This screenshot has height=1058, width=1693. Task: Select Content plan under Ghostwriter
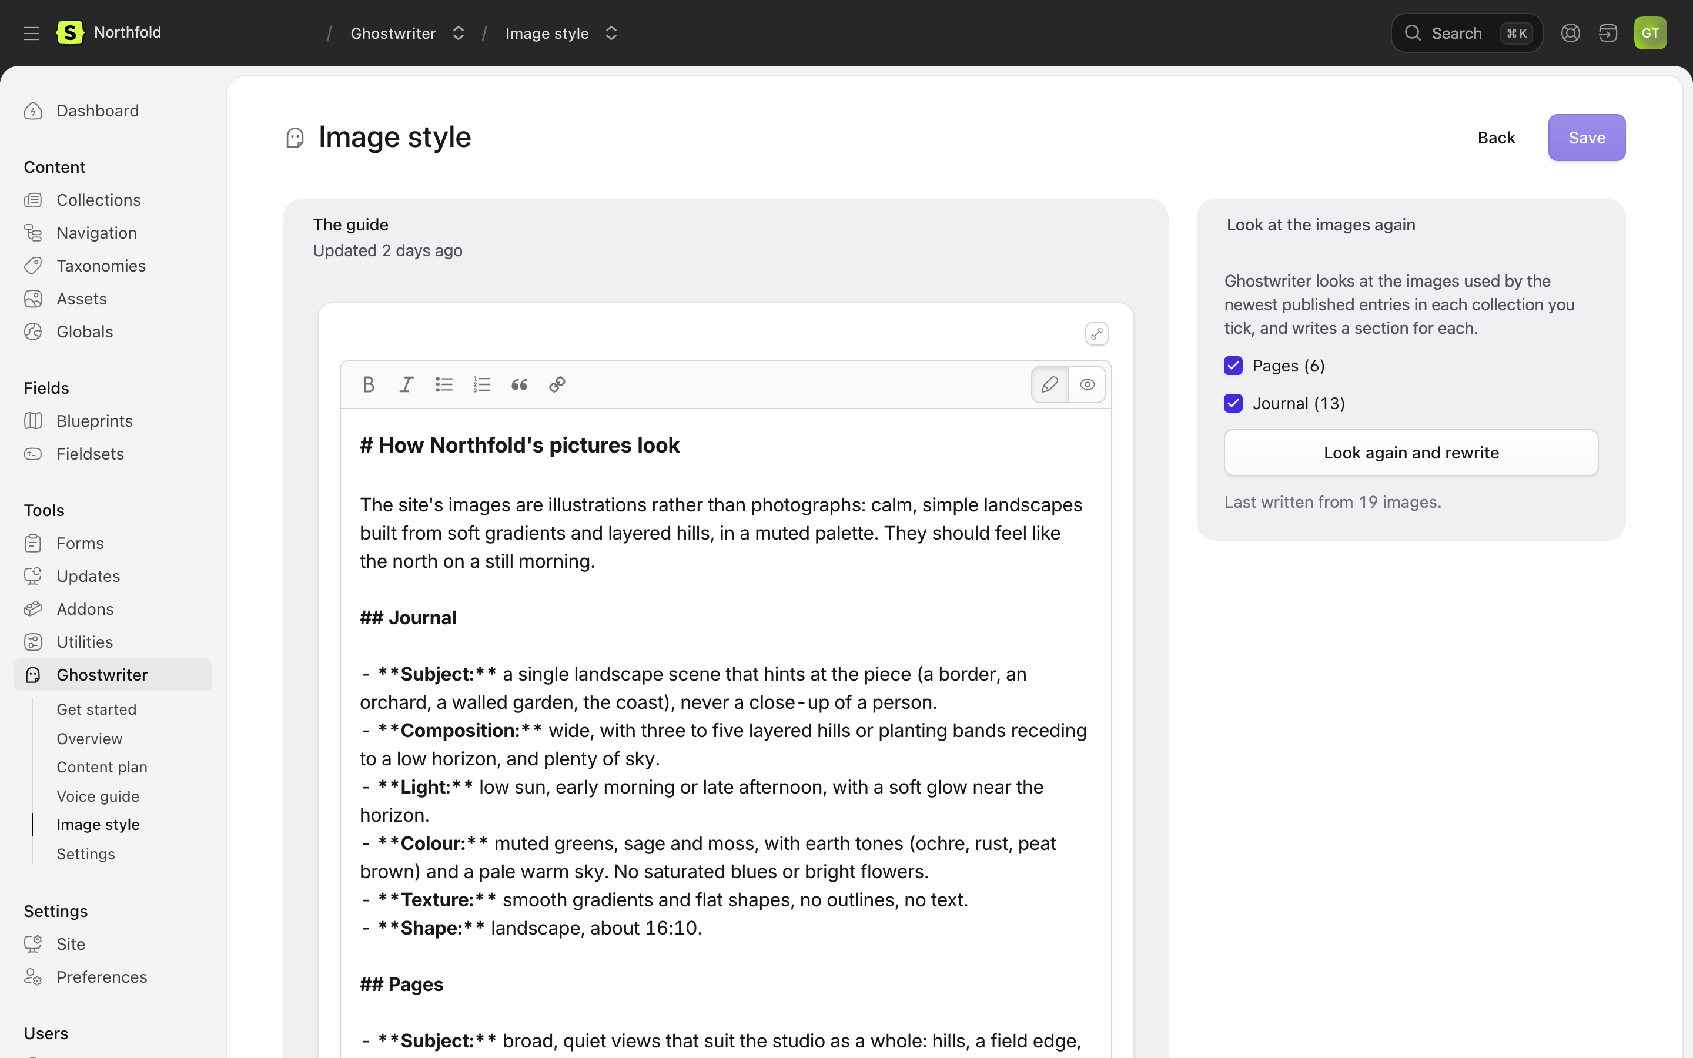102,767
